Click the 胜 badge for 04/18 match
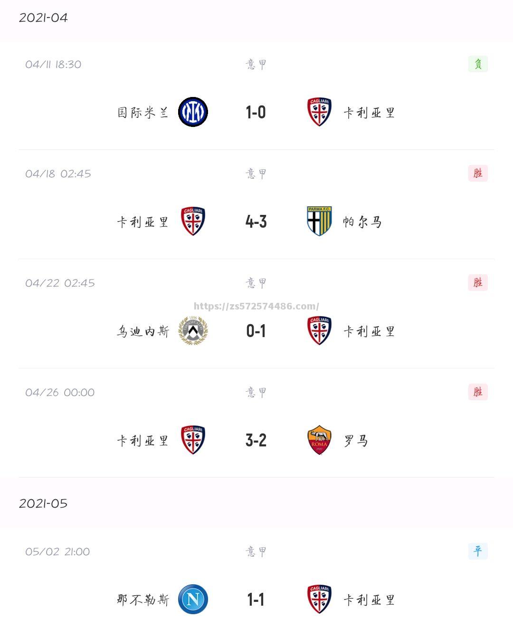 pos(478,174)
